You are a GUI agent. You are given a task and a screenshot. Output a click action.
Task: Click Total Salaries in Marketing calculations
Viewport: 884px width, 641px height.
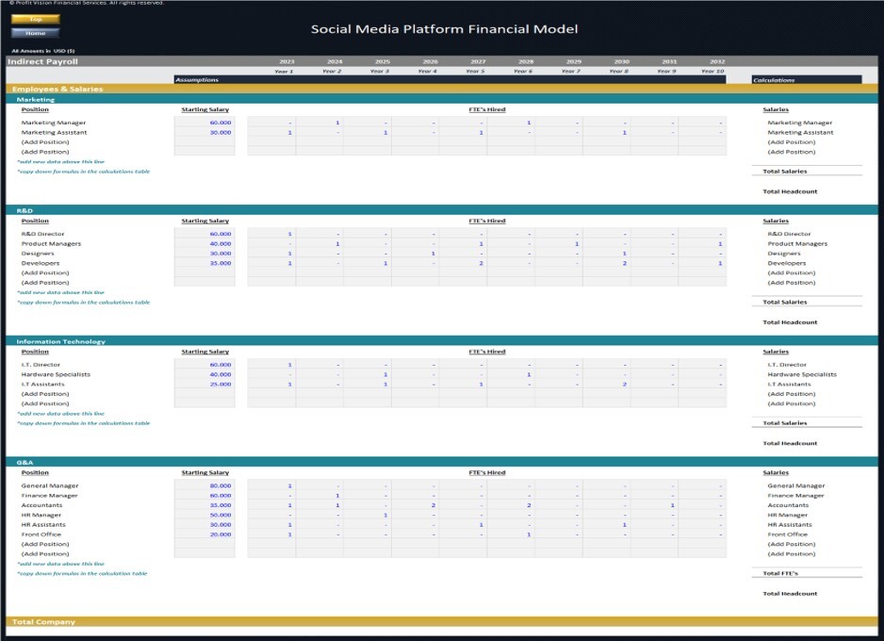(x=785, y=172)
